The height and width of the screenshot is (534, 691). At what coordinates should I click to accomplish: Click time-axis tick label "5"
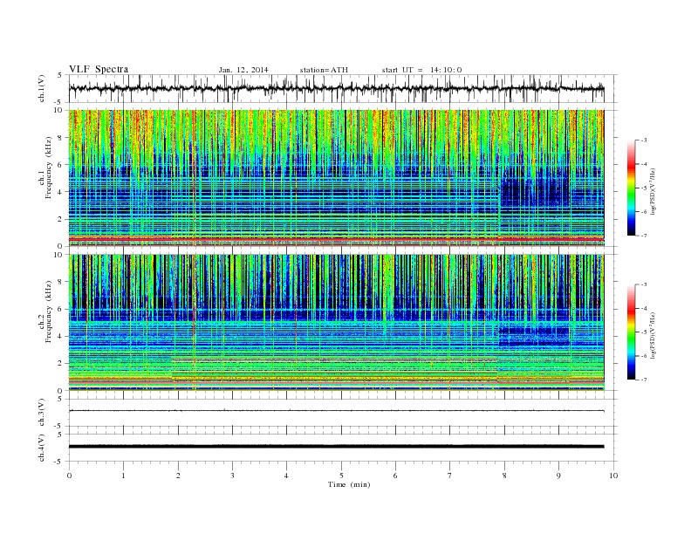(341, 476)
